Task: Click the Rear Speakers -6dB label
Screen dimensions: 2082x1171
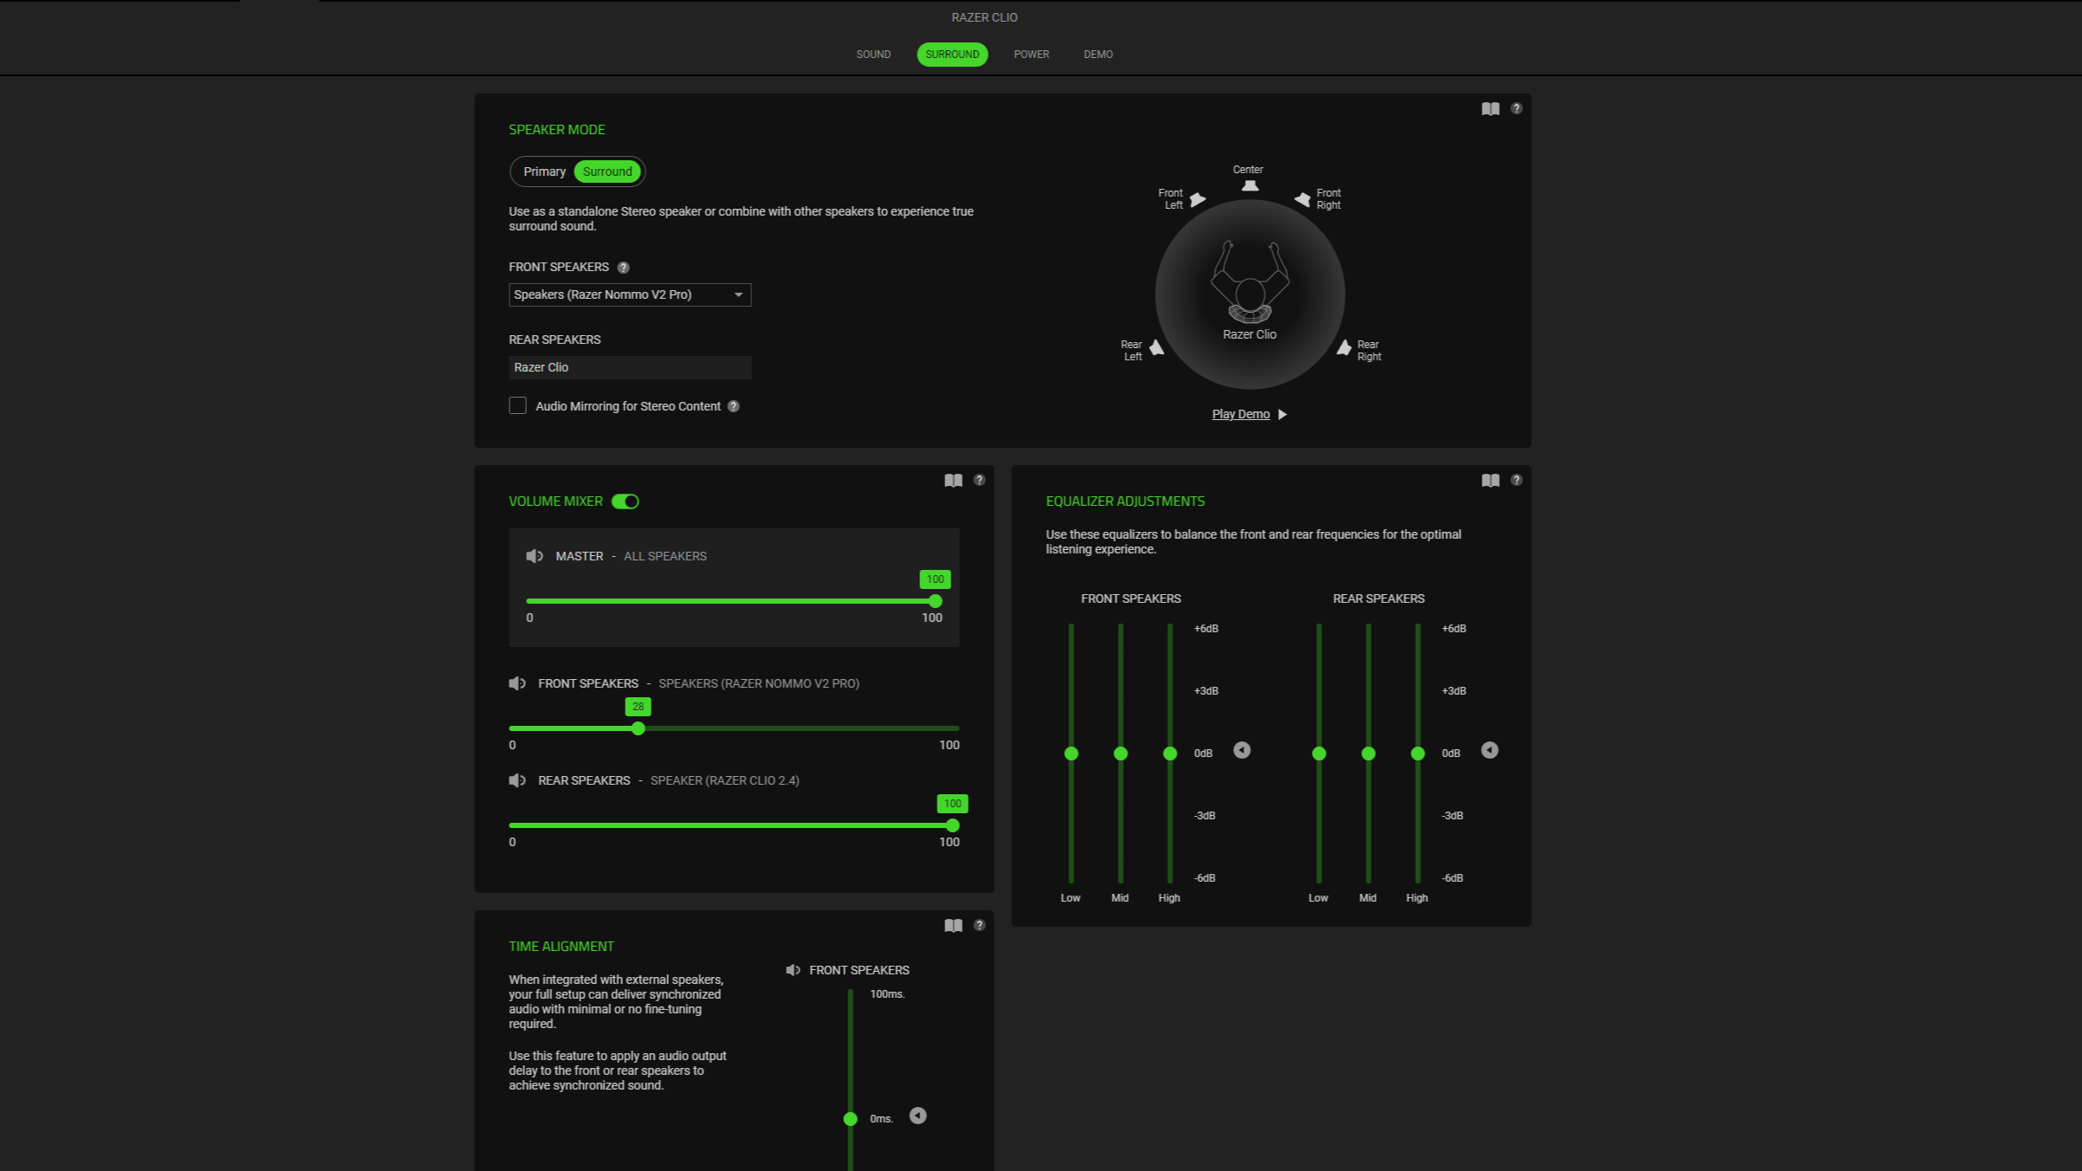Action: coord(1452,878)
